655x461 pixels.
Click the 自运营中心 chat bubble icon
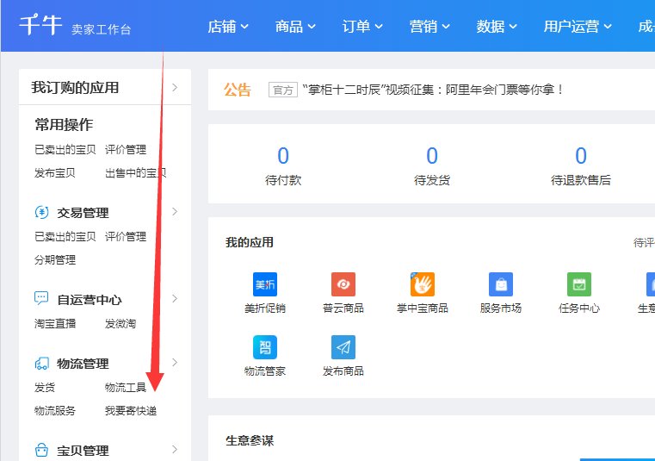pos(41,299)
